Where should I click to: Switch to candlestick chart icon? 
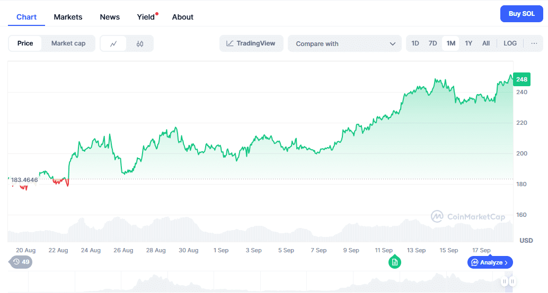[x=140, y=43]
